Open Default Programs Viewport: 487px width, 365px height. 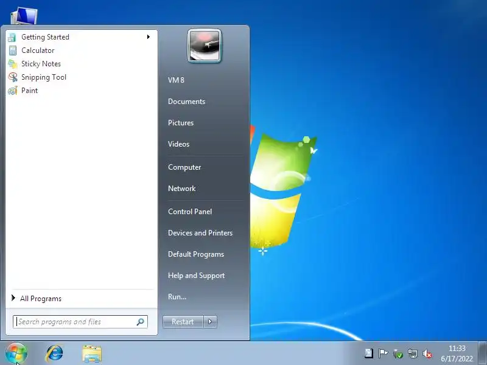pyautogui.click(x=196, y=254)
